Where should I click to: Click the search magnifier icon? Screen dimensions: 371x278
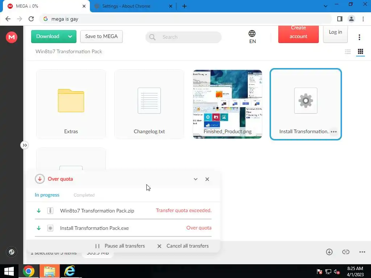tap(153, 37)
